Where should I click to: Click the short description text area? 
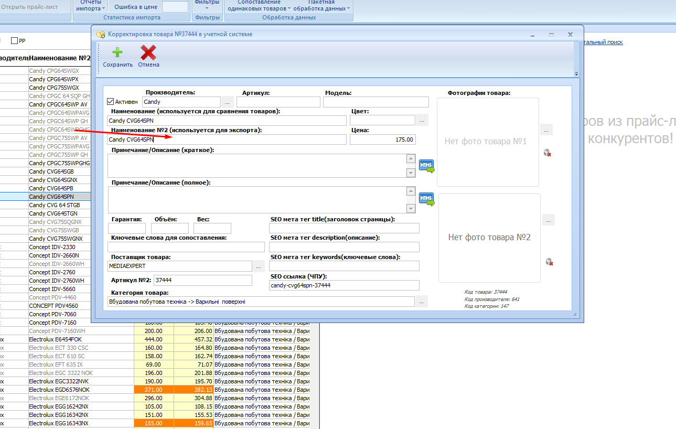click(257, 166)
